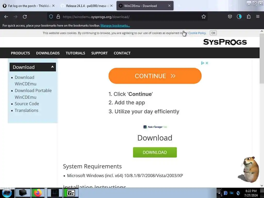
Task: Click the network tray icon
Action: (x=232, y=193)
